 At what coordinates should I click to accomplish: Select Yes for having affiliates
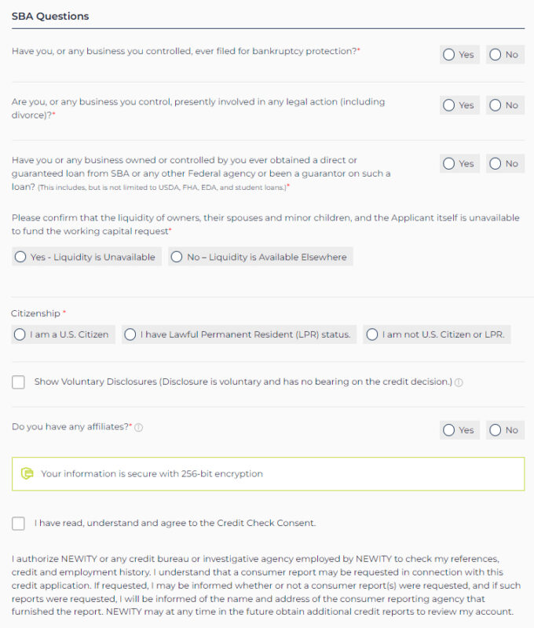459,430
